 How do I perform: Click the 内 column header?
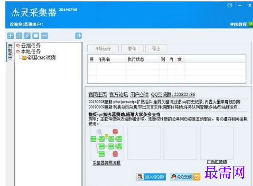point(171,59)
